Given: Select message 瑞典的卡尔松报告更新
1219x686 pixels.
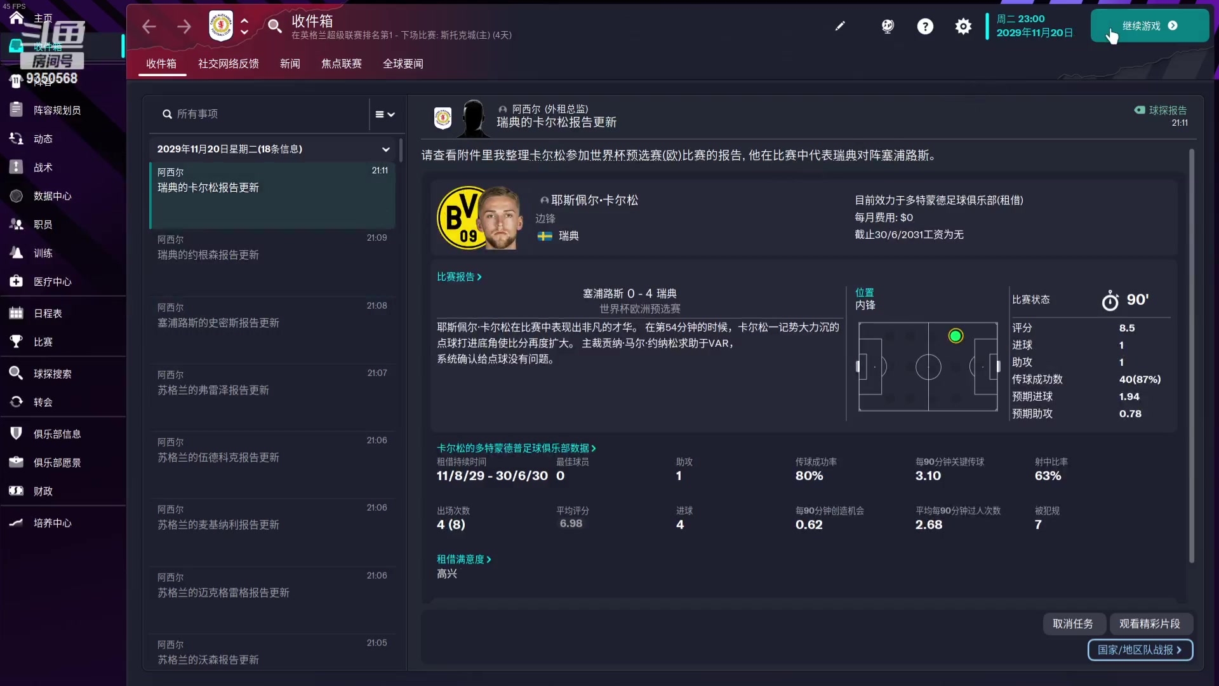Looking at the screenshot, I should (x=272, y=196).
